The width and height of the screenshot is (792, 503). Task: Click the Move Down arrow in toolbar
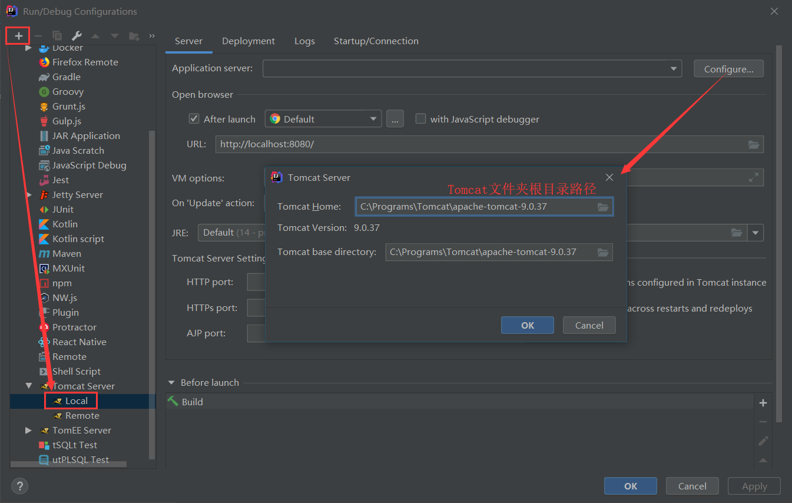coord(115,36)
